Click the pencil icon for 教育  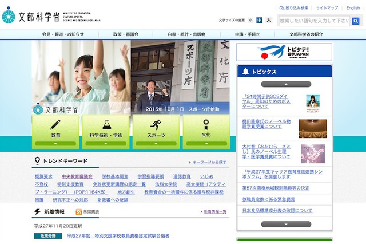pos(55,124)
